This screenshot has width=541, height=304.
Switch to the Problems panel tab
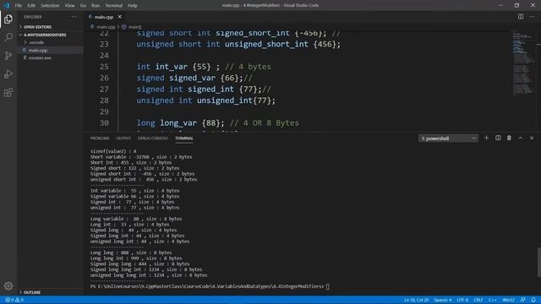(x=100, y=138)
